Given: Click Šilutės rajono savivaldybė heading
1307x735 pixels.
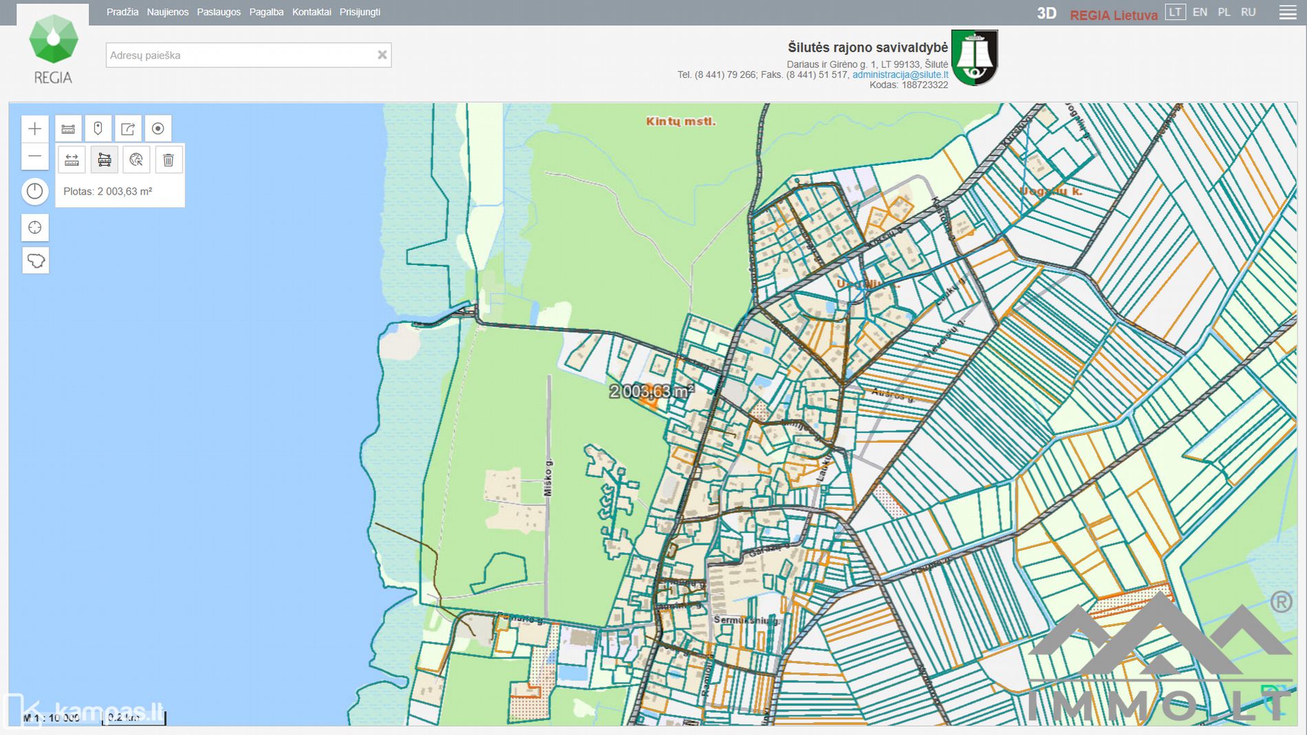Looking at the screenshot, I should [867, 47].
